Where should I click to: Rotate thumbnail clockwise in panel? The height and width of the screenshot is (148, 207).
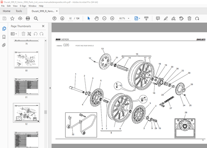[x=42, y=34]
